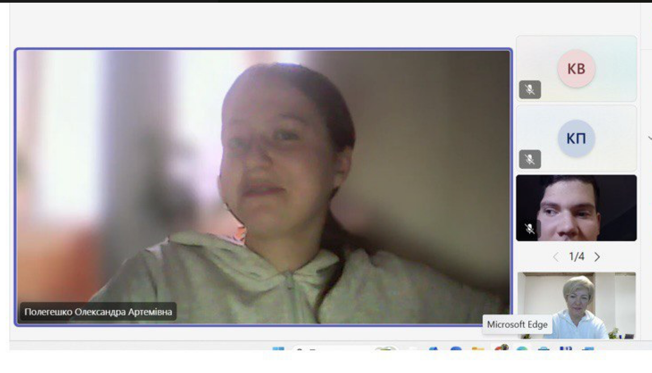Click the KB participant muted microphone icon
This screenshot has height=373, width=652.
pos(530,89)
